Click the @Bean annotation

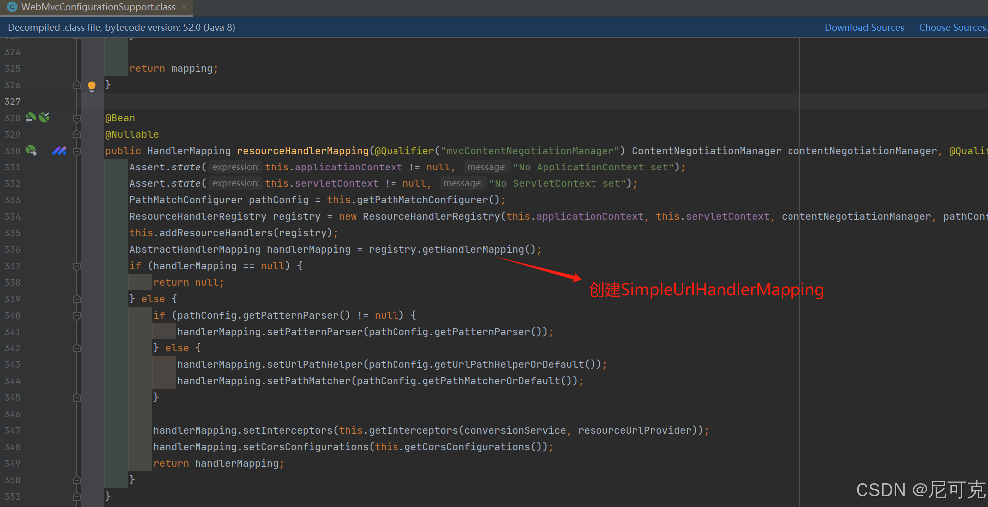coord(120,118)
